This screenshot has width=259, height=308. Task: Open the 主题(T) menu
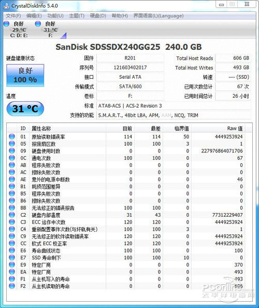pos(77,16)
